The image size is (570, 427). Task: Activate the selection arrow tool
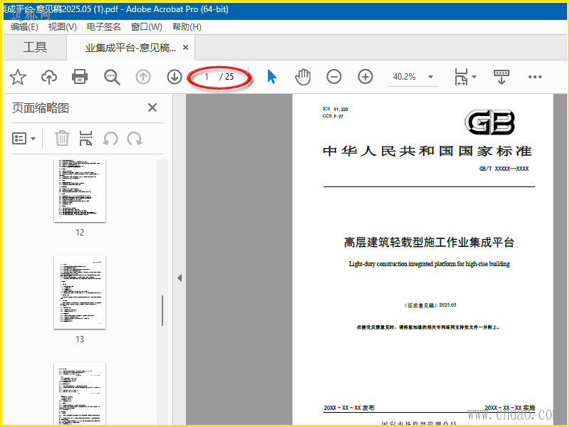(272, 77)
